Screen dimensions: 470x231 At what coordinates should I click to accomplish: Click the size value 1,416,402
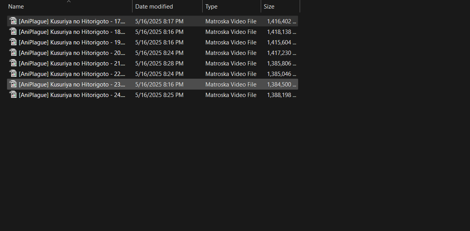282,21
